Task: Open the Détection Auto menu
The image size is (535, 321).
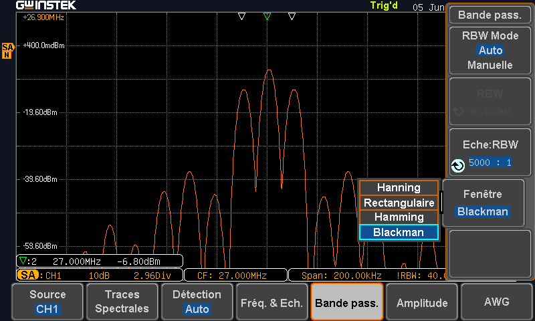Action: tap(197, 302)
